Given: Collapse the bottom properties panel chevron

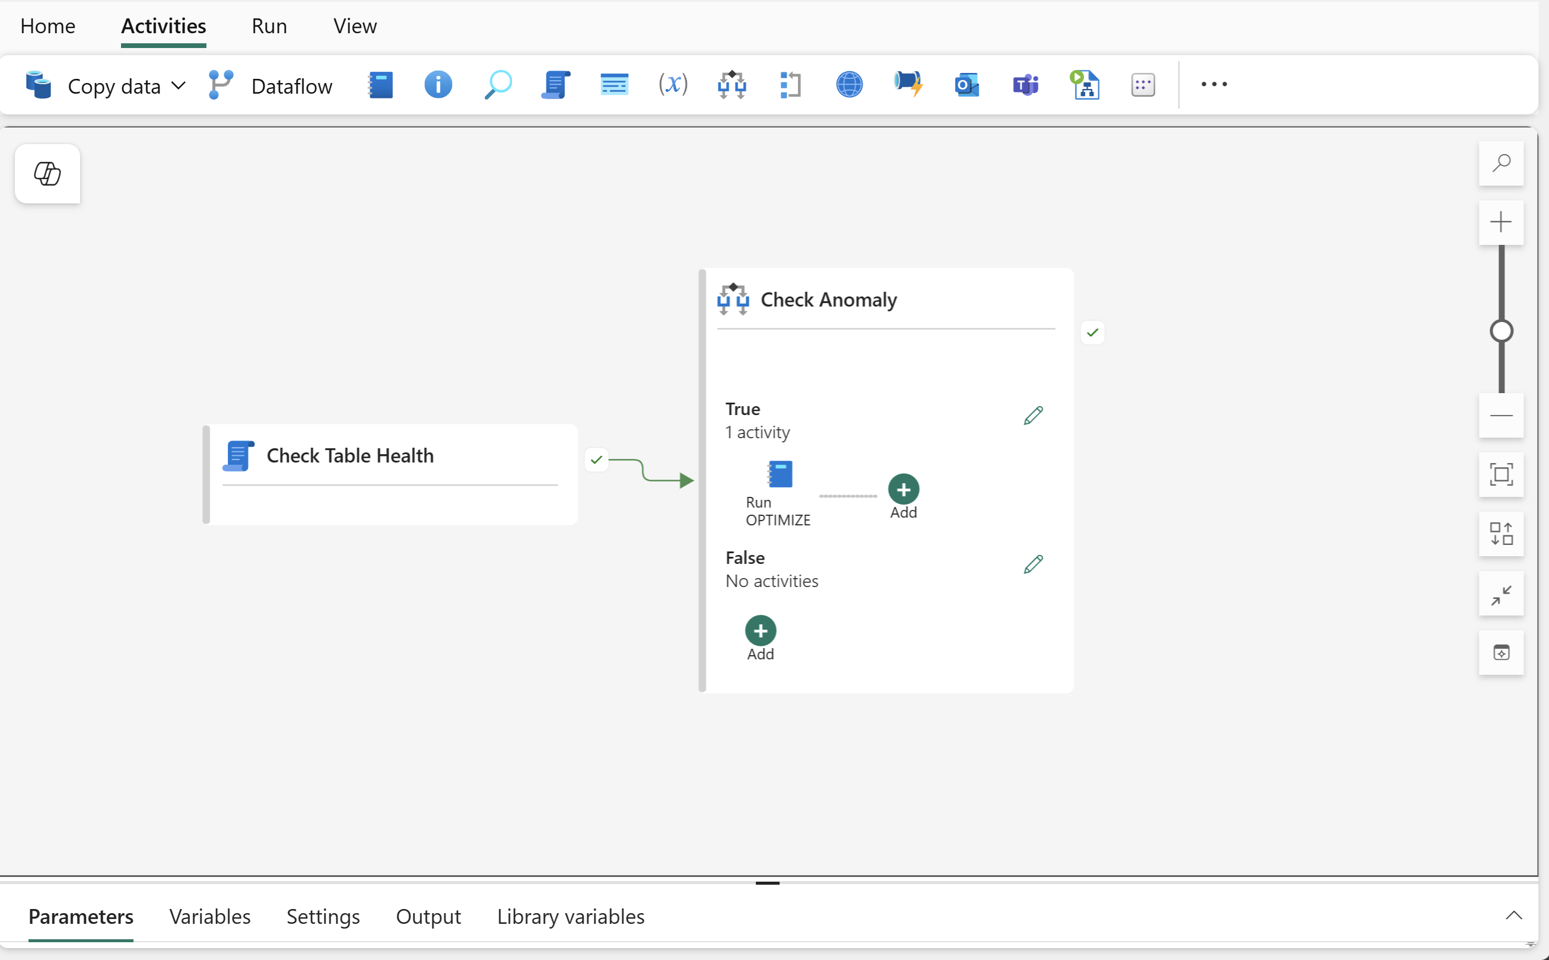Looking at the screenshot, I should pyautogui.click(x=1513, y=915).
